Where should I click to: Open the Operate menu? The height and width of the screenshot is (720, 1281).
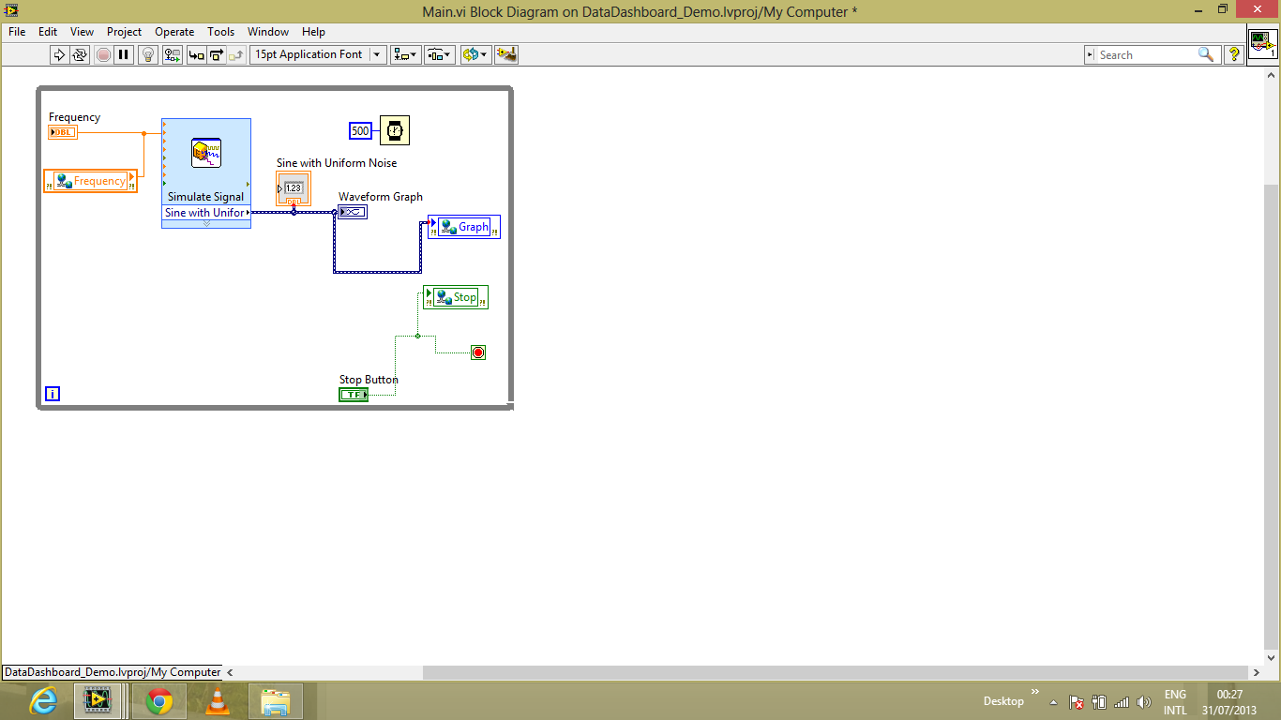pos(174,32)
